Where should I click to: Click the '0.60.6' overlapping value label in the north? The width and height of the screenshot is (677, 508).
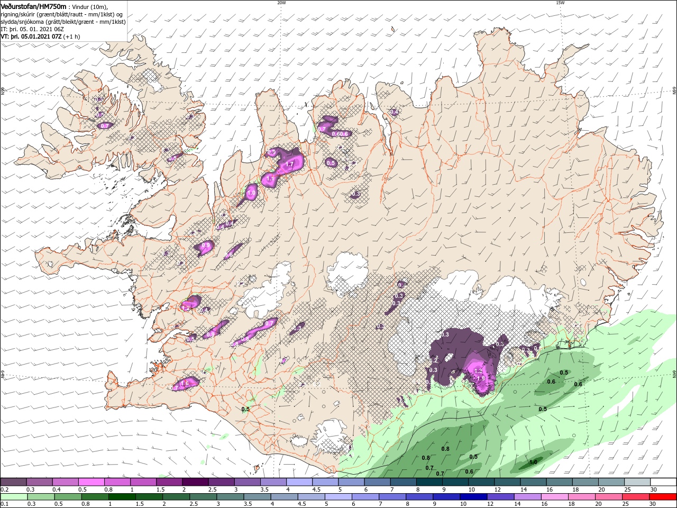[x=340, y=134]
